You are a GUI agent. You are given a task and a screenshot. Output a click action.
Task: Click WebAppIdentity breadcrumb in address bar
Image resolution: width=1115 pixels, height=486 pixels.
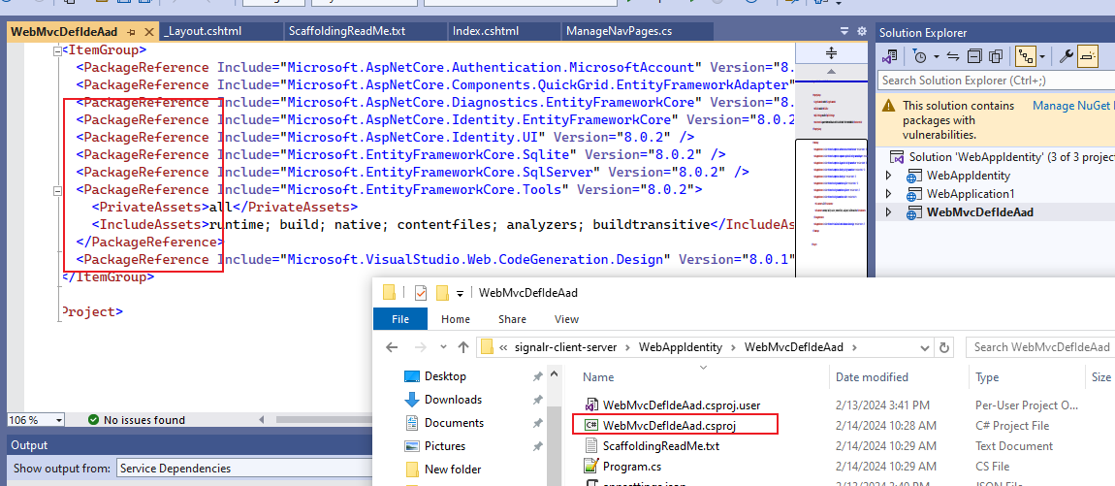pos(681,347)
